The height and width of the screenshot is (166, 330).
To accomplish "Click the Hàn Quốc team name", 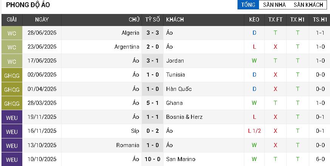I will point(179,89).
